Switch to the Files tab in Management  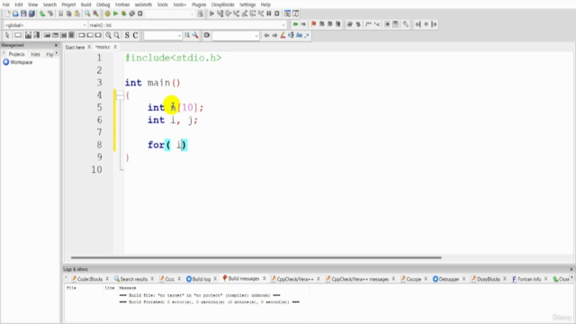[35, 54]
